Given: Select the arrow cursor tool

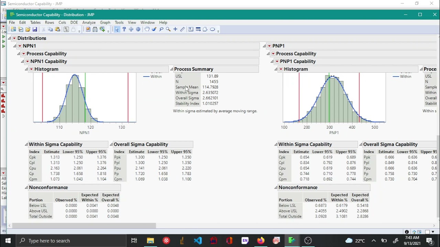Looking at the screenshot, I should coord(117,30).
